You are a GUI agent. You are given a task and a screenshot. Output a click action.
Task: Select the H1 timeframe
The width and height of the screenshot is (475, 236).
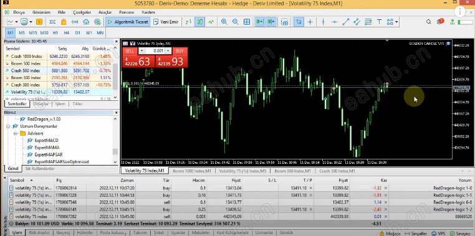55,32
